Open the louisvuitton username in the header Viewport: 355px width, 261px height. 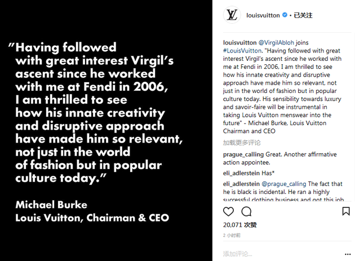point(263,15)
